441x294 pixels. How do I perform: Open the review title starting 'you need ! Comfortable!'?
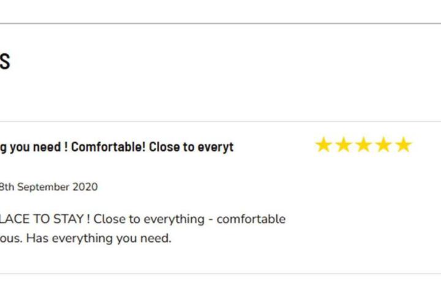116,147
